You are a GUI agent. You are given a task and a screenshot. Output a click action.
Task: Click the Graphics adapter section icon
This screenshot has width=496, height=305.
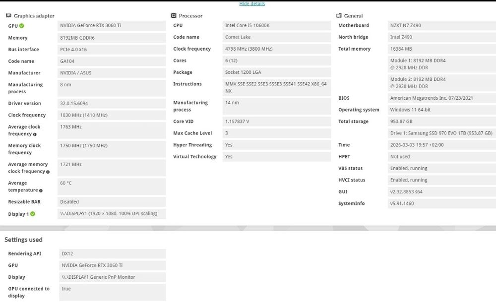(x=8, y=15)
